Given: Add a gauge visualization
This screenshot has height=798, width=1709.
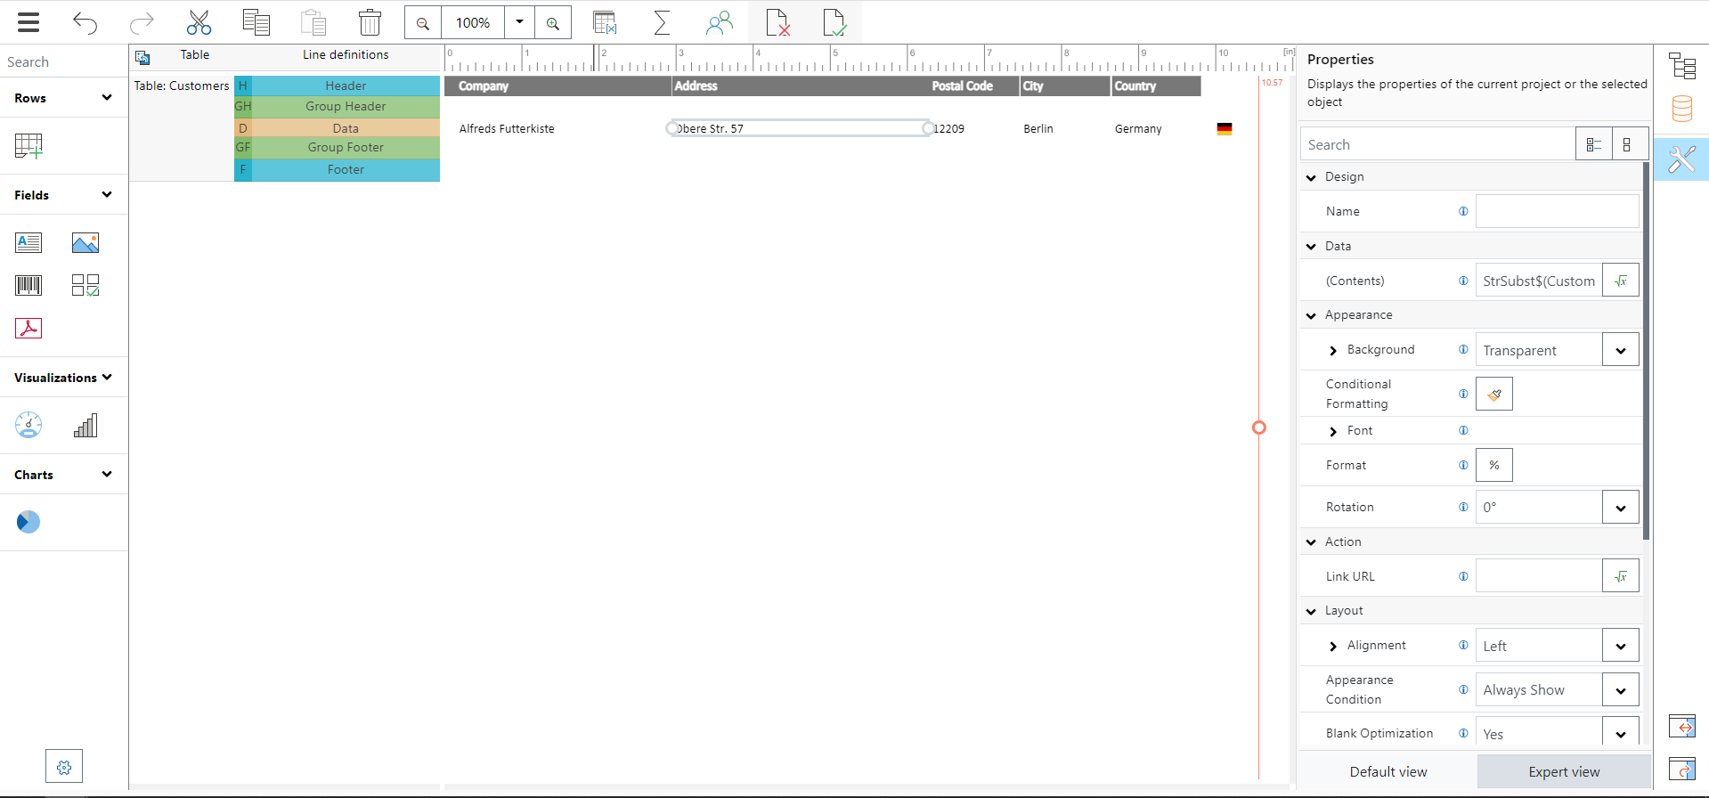Looking at the screenshot, I should point(28,425).
